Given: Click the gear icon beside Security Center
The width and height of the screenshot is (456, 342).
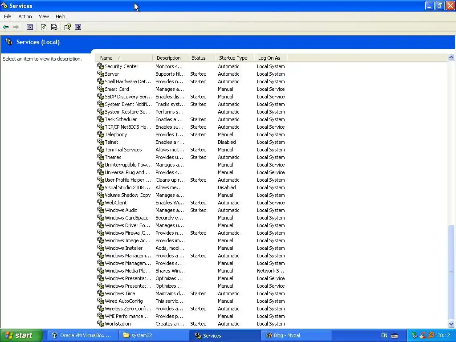Looking at the screenshot, I should tap(101, 66).
